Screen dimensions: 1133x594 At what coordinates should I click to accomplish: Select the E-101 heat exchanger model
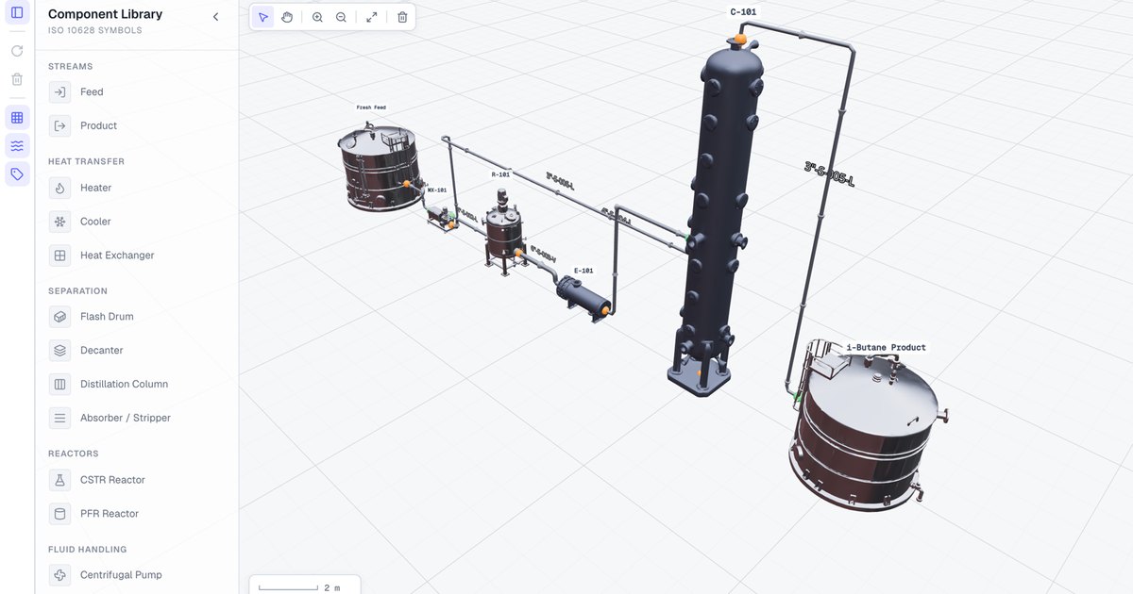pos(582,300)
